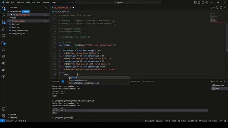Open the Manage gear icon
This screenshot has height=128, width=228.
coord(3,116)
